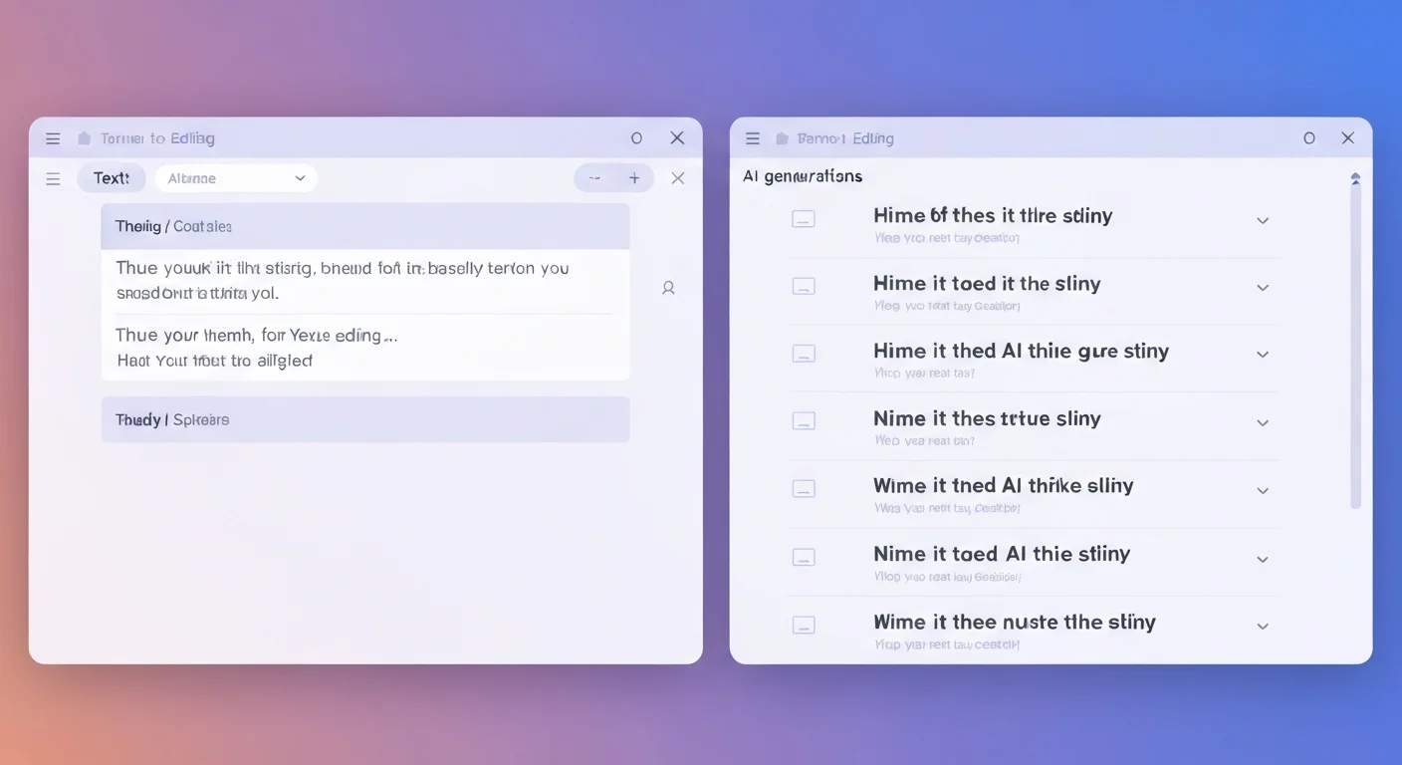Zoom in using the plus icon
The width and height of the screenshot is (1402, 765).
coord(634,177)
